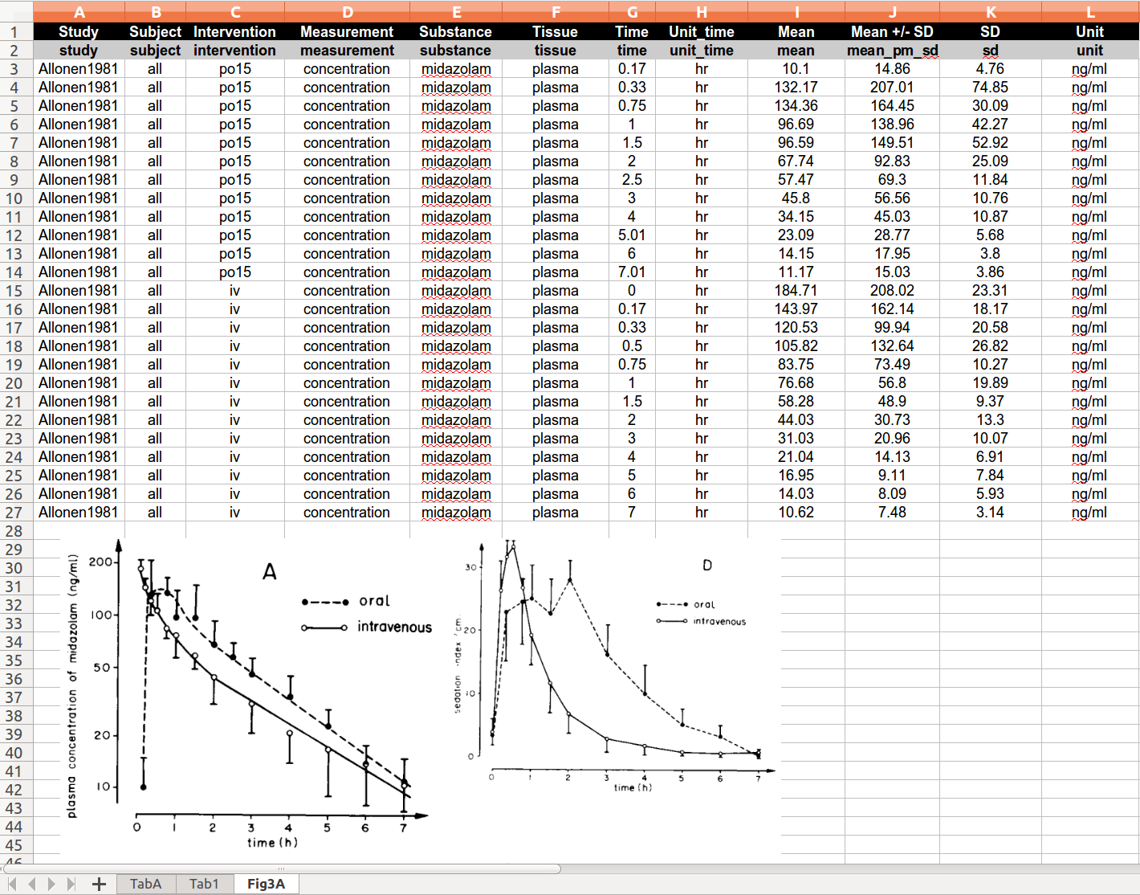Select row 27 header

pos(16,513)
